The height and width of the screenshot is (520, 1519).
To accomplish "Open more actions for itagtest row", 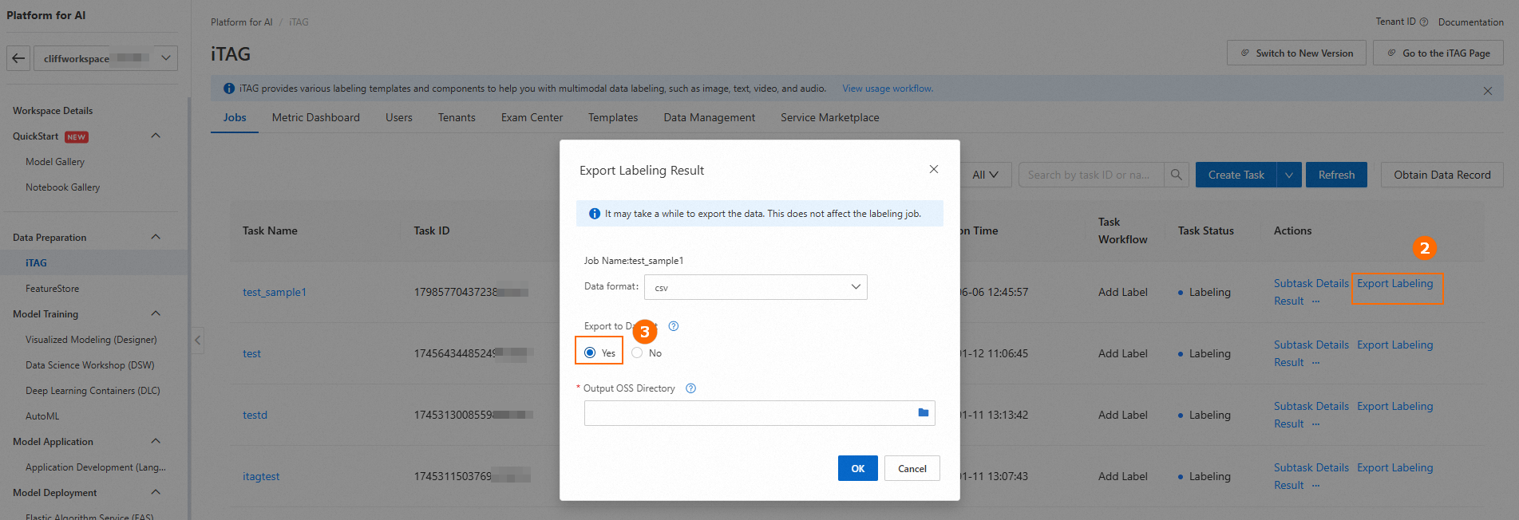I will (1315, 486).
